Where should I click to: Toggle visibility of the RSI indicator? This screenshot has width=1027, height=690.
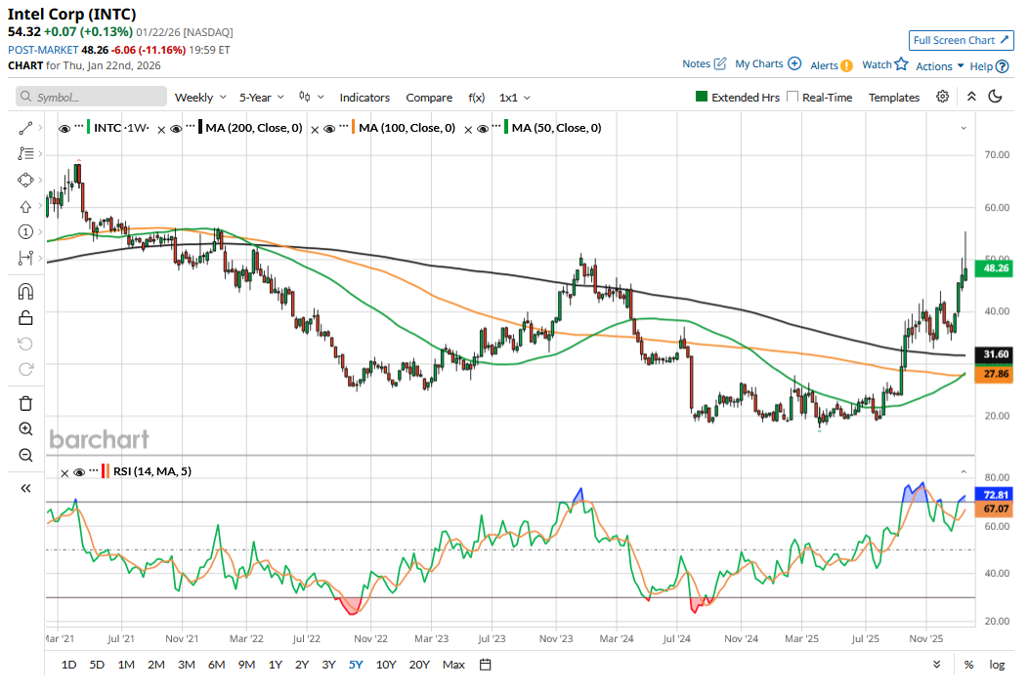click(80, 471)
